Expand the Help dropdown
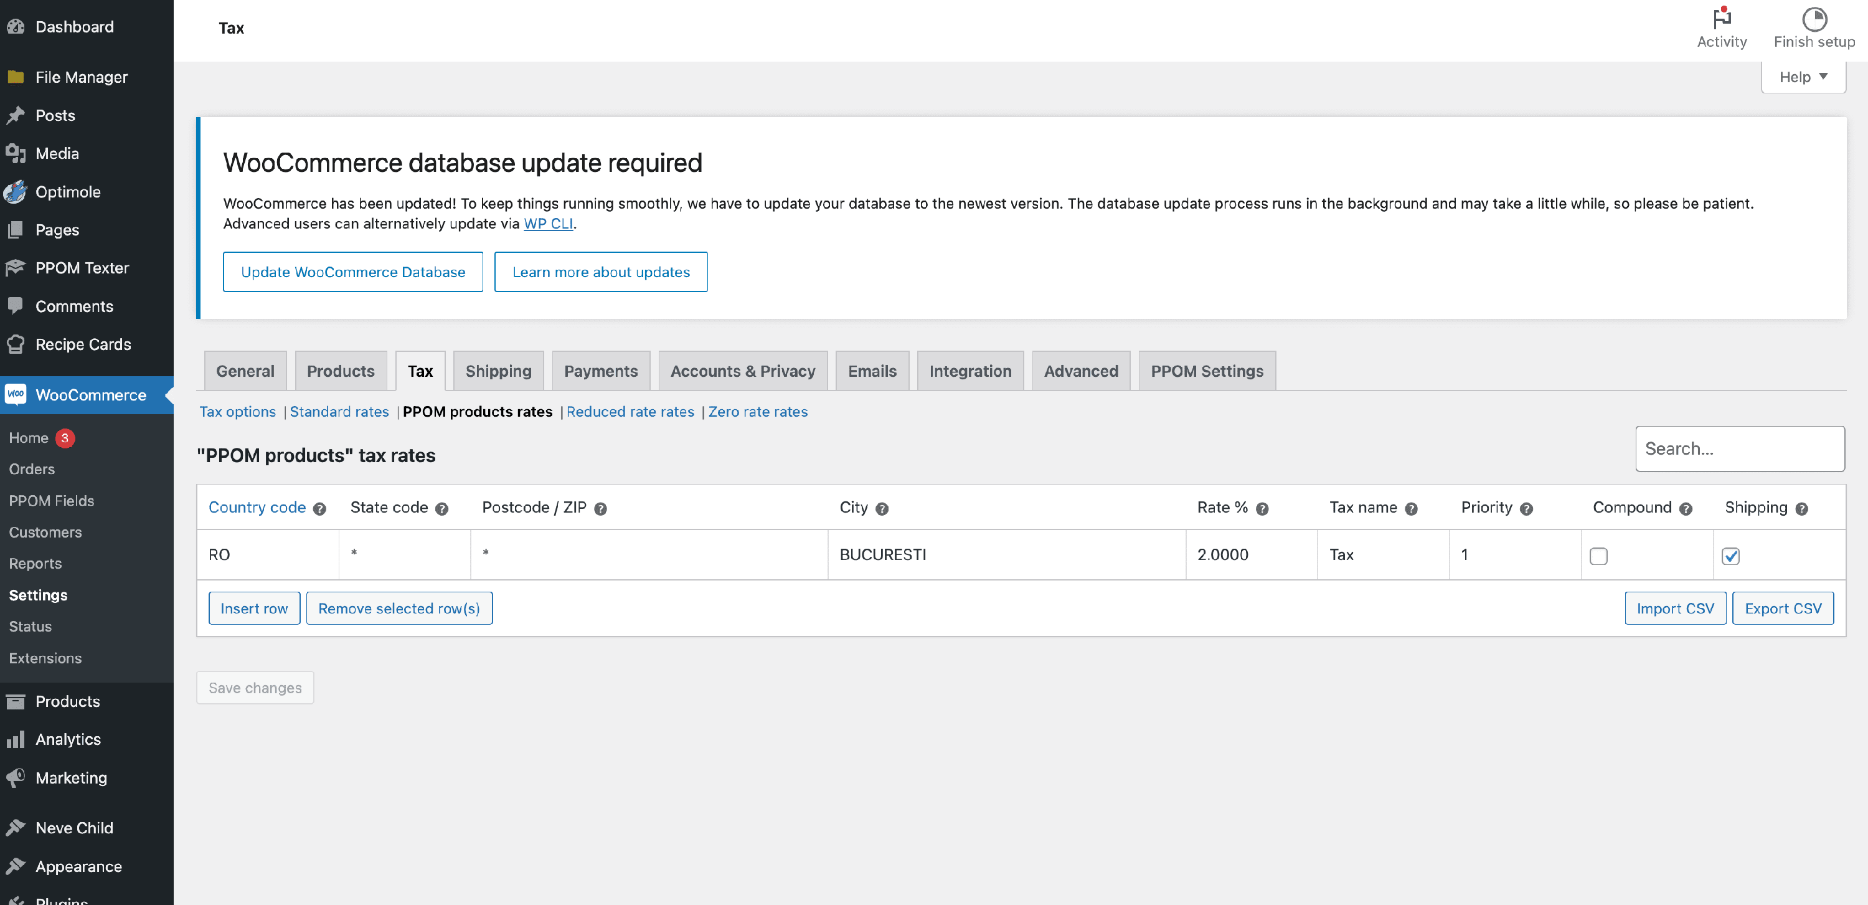Screen dimensions: 1868x905 pyautogui.click(x=1803, y=77)
